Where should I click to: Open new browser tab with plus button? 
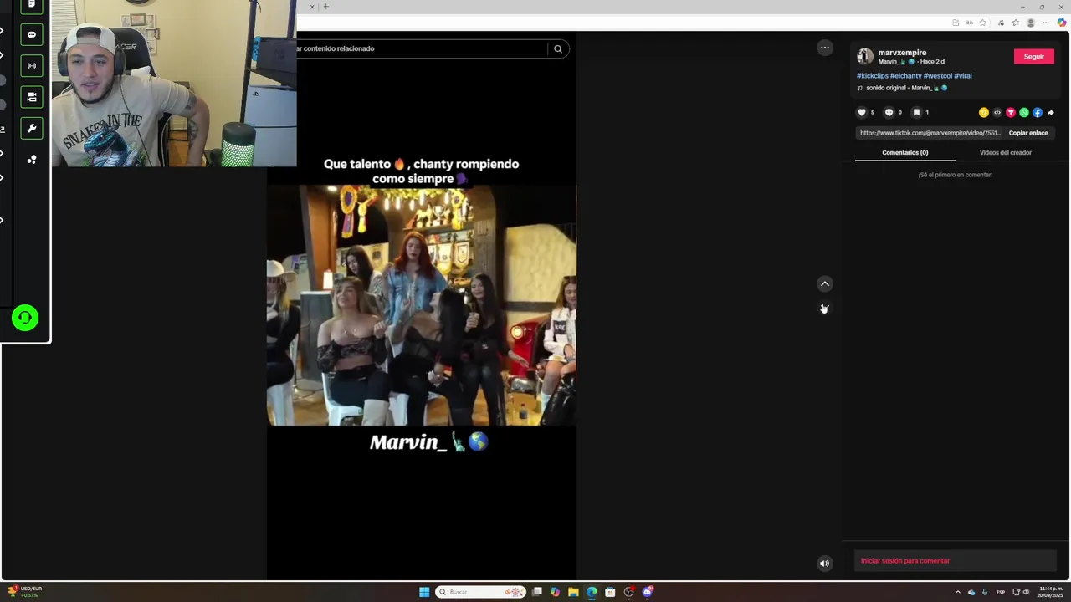tap(326, 7)
